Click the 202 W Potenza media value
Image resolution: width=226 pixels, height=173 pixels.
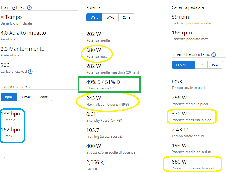click(94, 34)
